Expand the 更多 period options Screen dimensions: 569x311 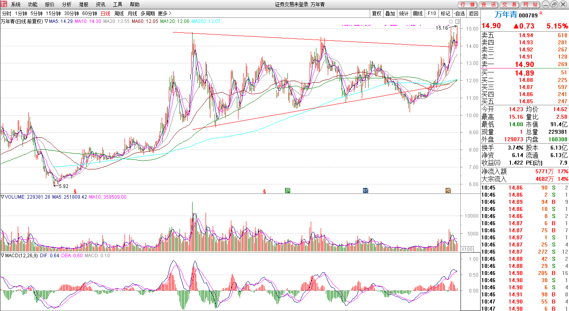click(164, 13)
